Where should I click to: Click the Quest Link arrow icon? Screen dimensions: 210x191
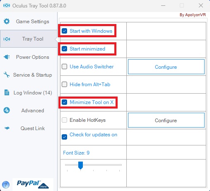pos(7,128)
